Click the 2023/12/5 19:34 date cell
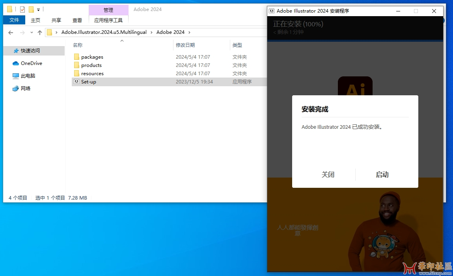Screen dimensions: 453x276 pyautogui.click(x=194, y=82)
